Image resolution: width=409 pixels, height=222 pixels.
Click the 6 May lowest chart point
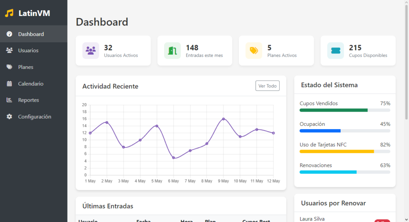pyautogui.click(x=173, y=158)
